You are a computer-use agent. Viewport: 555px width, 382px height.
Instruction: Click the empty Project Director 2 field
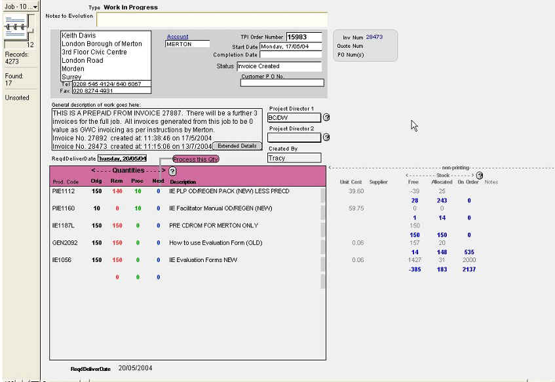pyautogui.click(x=294, y=138)
